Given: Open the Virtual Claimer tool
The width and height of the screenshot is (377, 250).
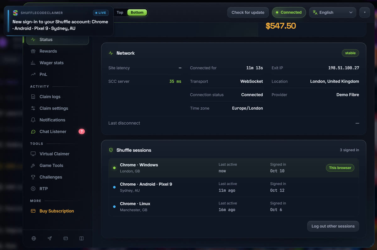Looking at the screenshot, I should click(57, 154).
